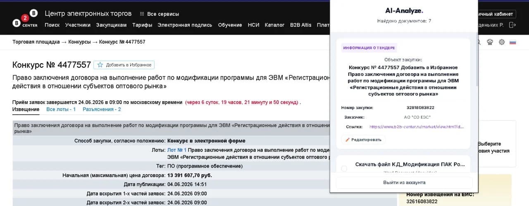Click Номер извещения на ЕИС value 32616083822
This screenshot has height=206, width=529.
pyautogui.click(x=422, y=201)
